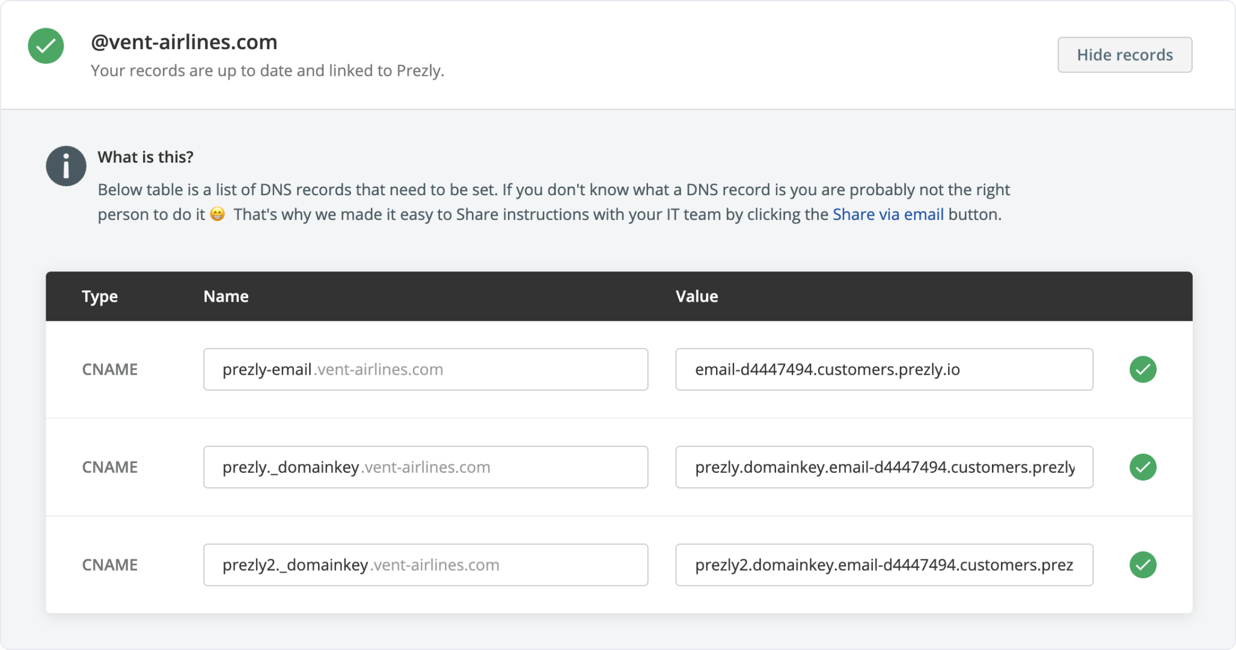Select the prezly2.domainkey.email-d4447494 value field

pos(884,565)
